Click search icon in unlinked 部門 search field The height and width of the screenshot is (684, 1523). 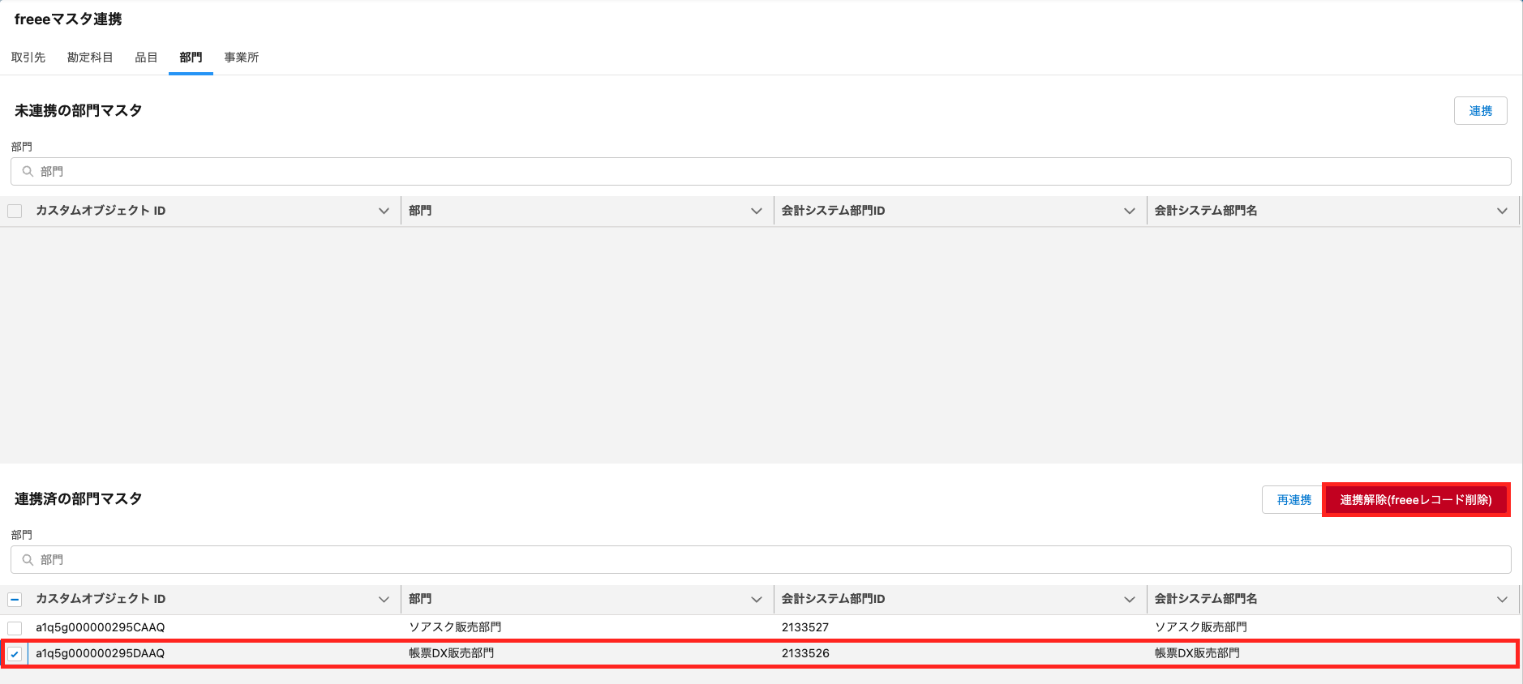pos(28,172)
